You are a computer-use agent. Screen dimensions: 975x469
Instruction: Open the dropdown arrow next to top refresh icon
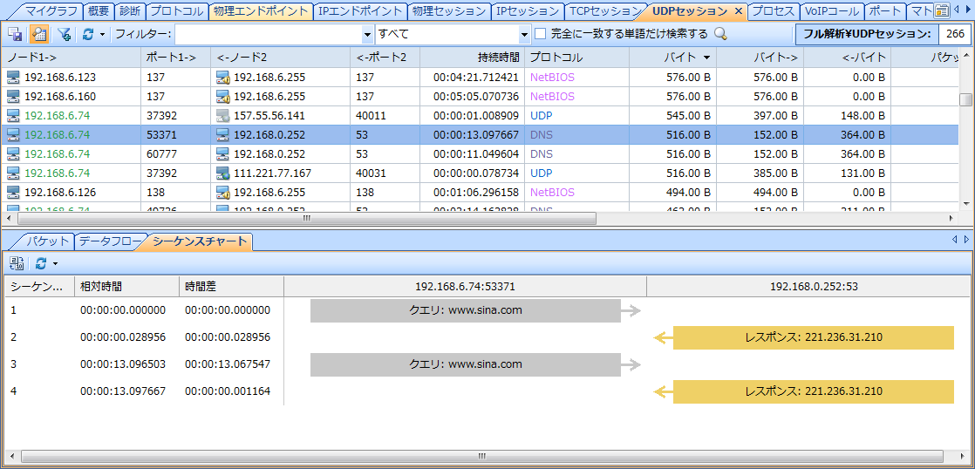click(102, 34)
